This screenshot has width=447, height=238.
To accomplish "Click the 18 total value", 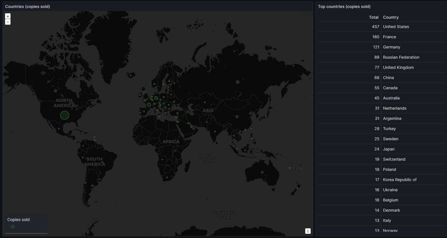I will [x=377, y=169].
